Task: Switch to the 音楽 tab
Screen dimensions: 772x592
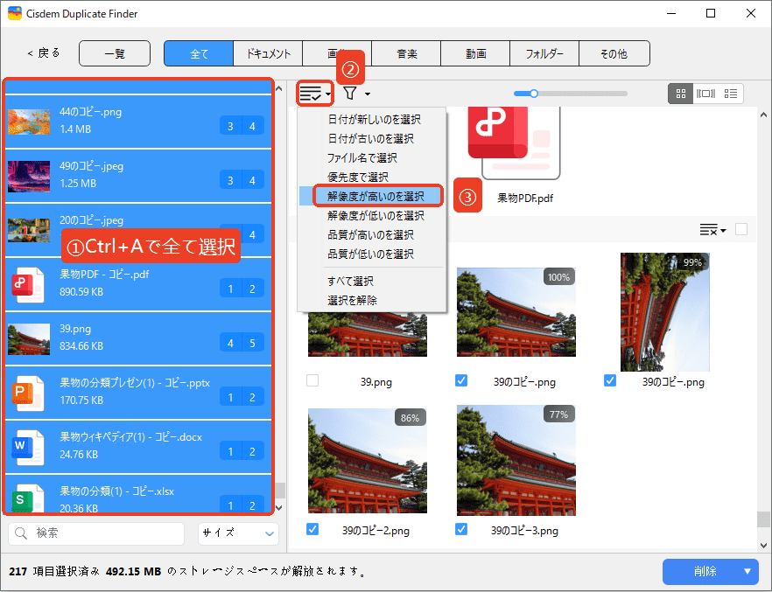Action: [x=406, y=53]
